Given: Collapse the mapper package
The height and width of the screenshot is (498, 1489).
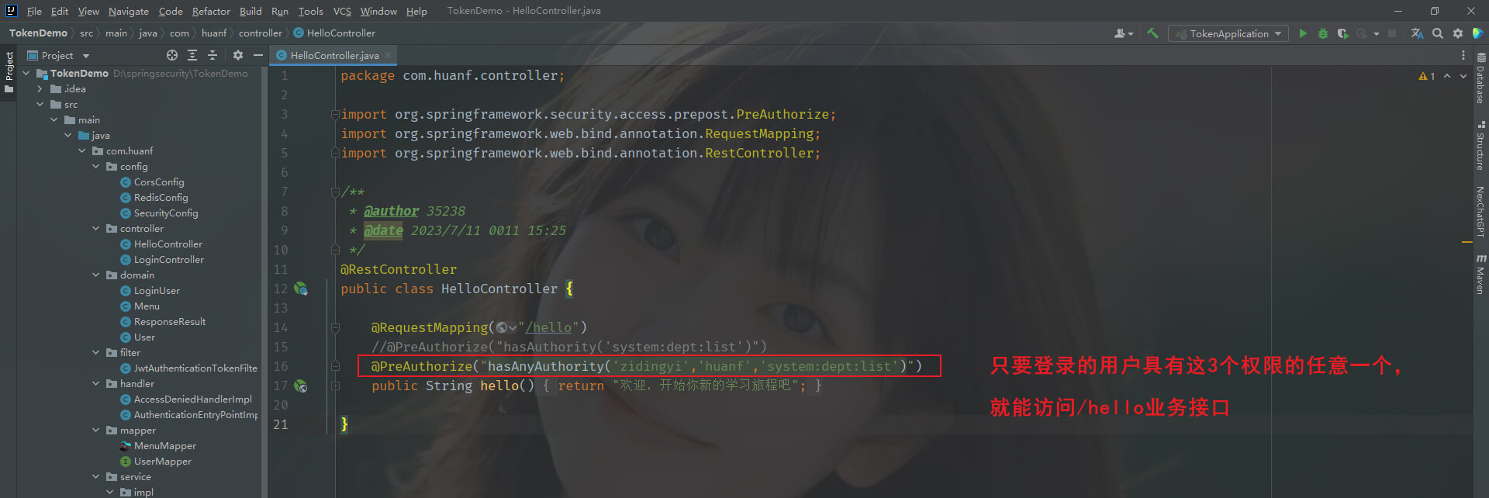Looking at the screenshot, I should (x=95, y=431).
